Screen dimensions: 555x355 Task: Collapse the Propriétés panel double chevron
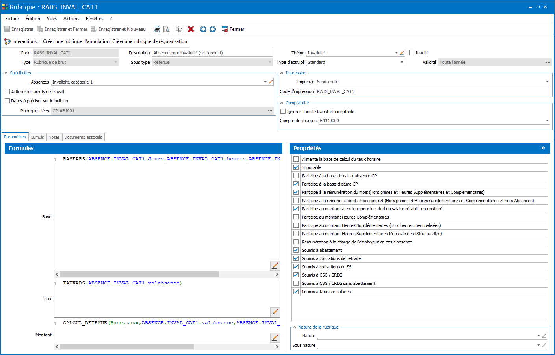(x=543, y=148)
